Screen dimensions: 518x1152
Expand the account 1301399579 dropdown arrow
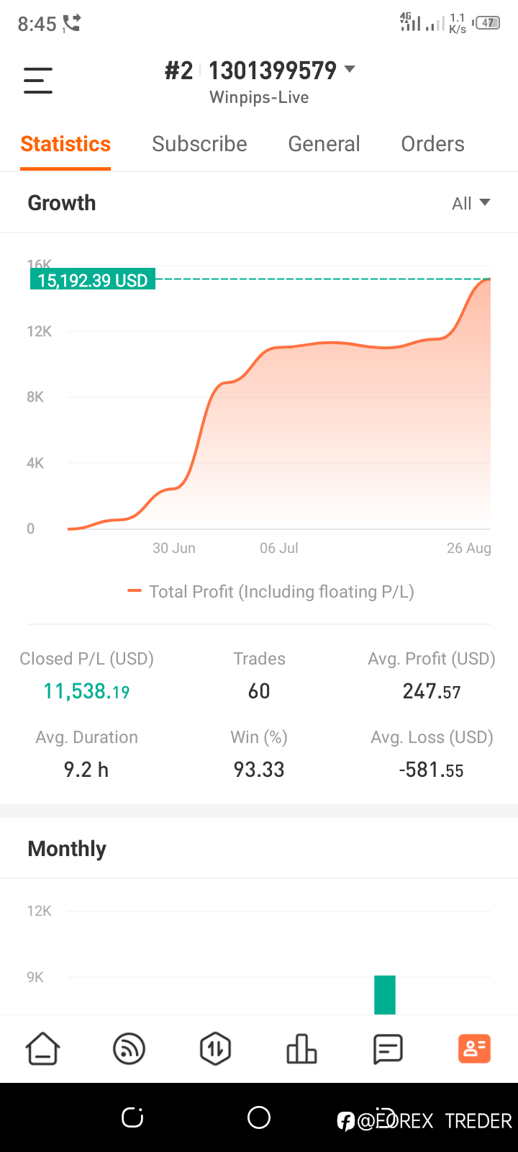[350, 69]
